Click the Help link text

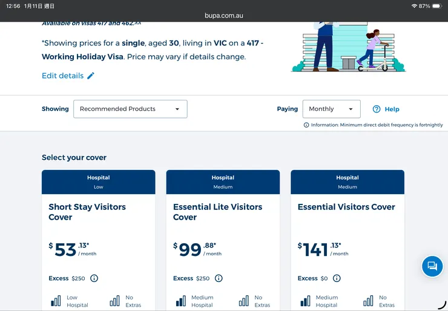392,109
